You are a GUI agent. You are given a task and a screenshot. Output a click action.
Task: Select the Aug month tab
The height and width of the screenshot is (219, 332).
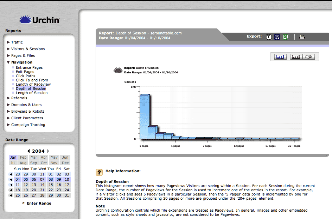point(23,163)
